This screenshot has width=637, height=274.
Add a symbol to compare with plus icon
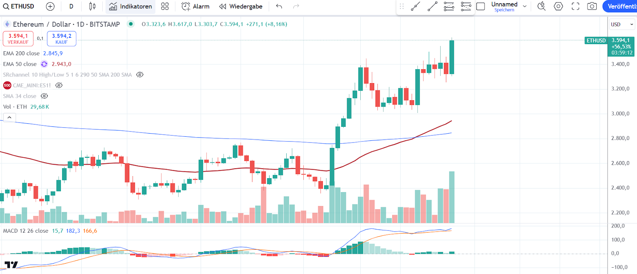pos(50,6)
